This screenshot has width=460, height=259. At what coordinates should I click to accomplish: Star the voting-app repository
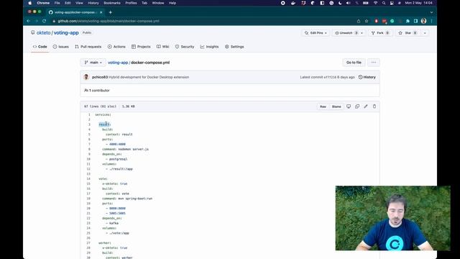(408, 33)
